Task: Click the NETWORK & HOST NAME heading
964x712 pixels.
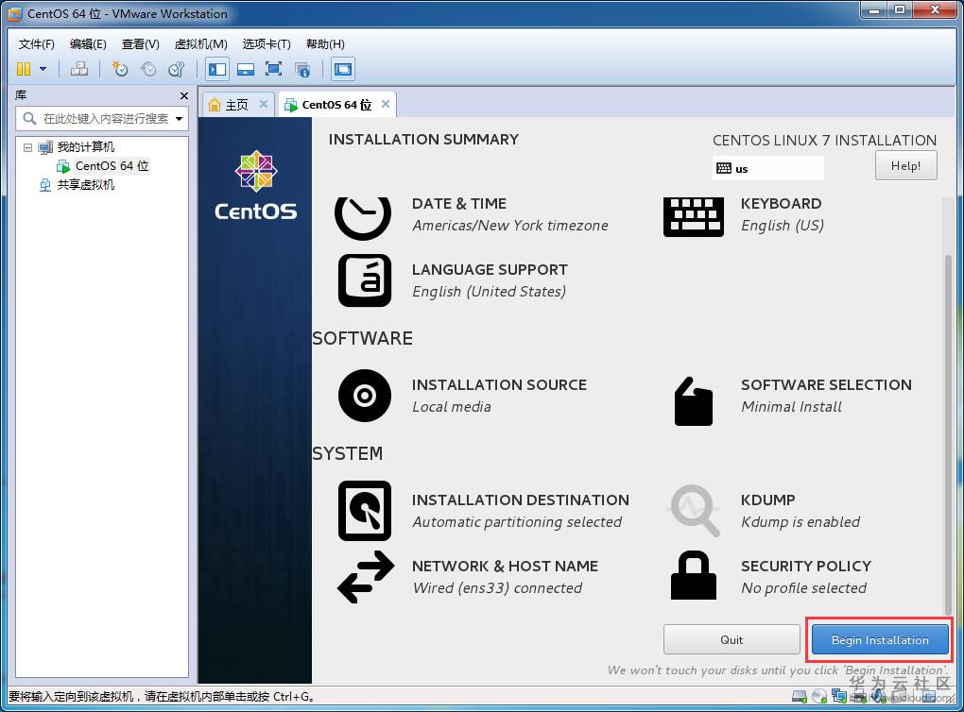Action: (x=505, y=567)
